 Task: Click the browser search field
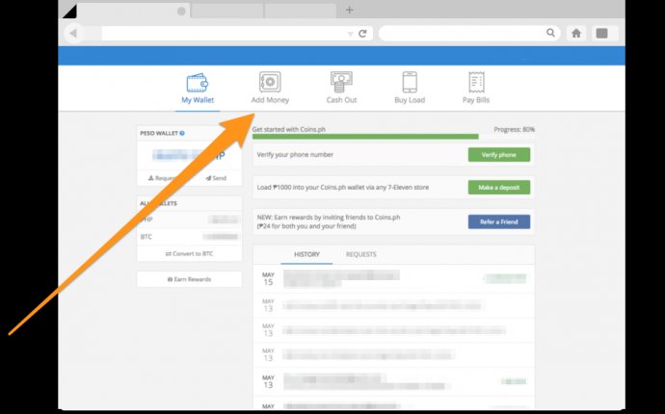469,33
